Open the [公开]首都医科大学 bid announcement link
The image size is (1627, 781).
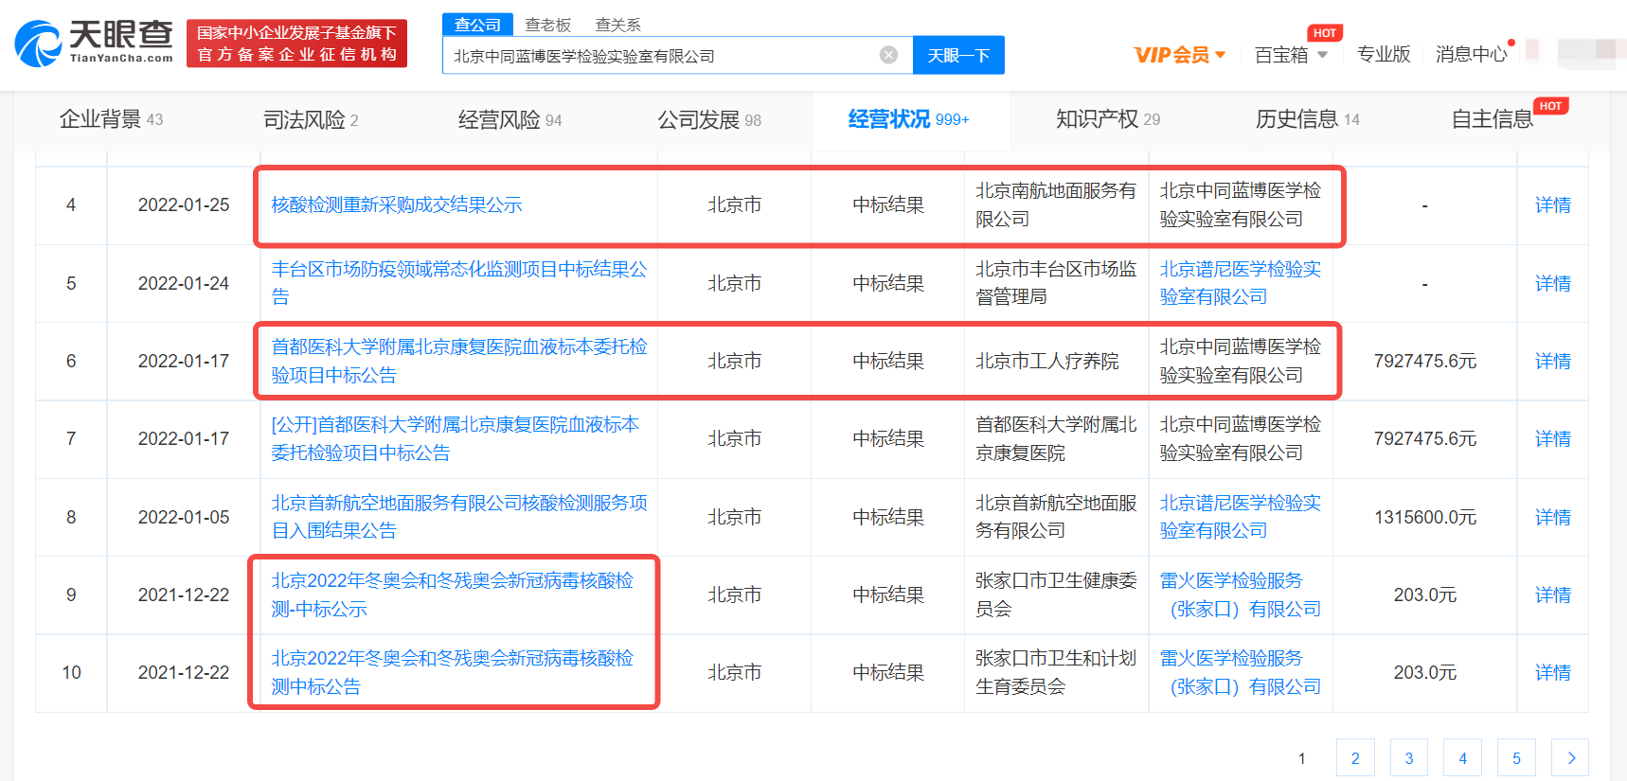point(456,438)
